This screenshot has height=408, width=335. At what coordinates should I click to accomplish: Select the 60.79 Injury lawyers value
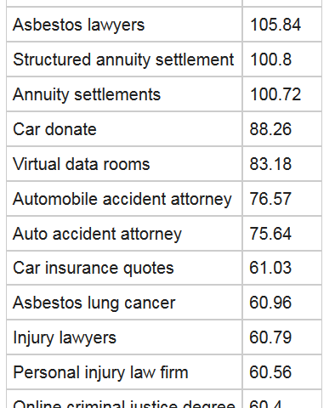tap(282, 337)
